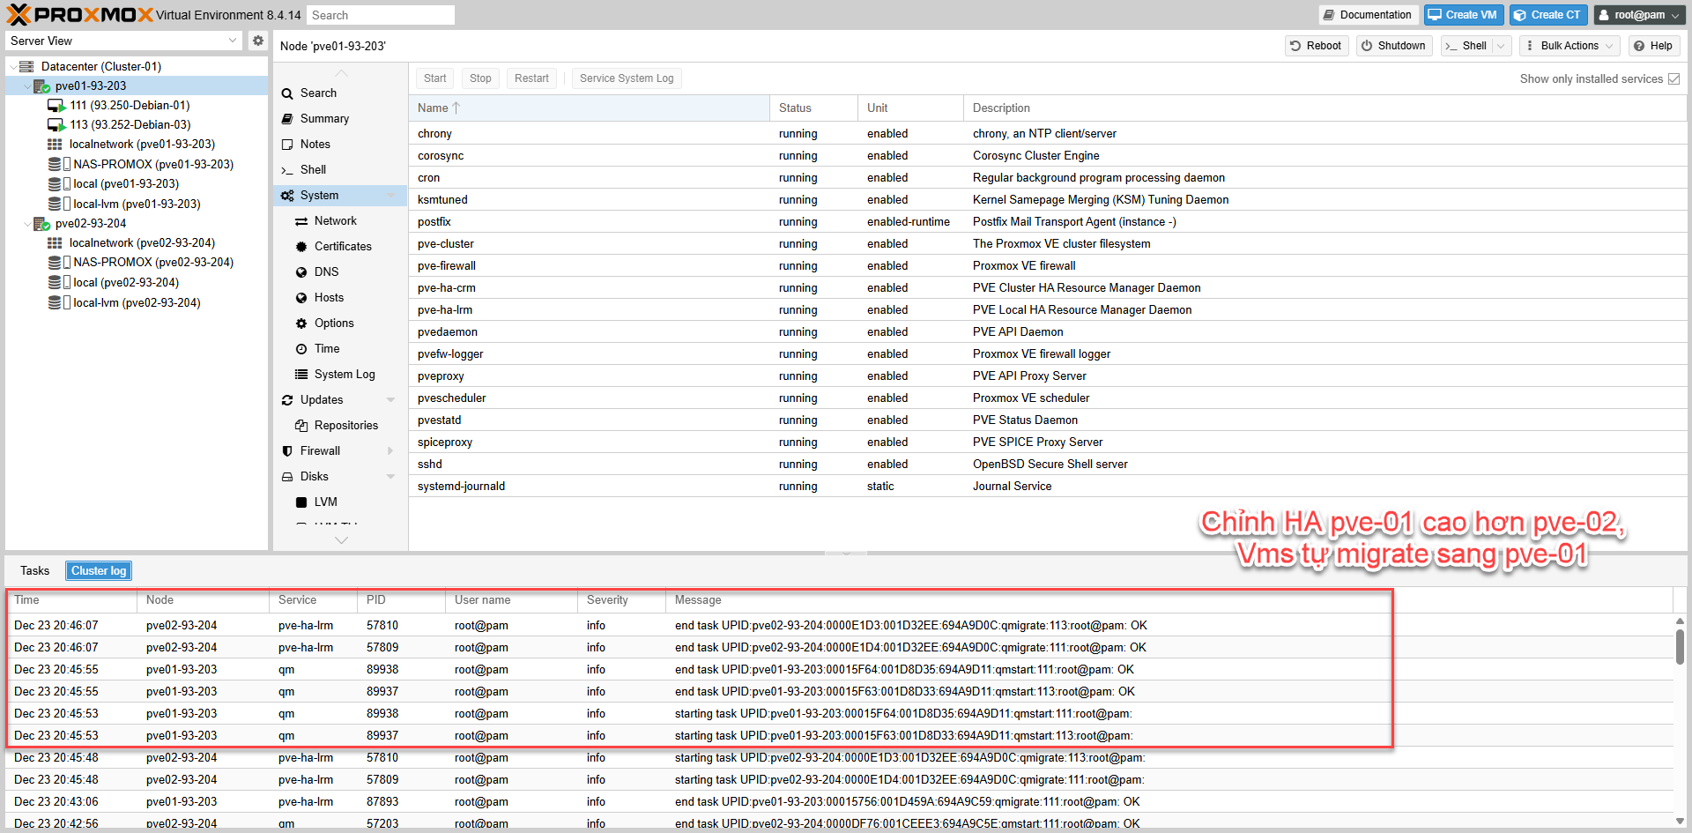Click the search input field at top
Viewport: 1692px width, 833px height.
pos(381,15)
